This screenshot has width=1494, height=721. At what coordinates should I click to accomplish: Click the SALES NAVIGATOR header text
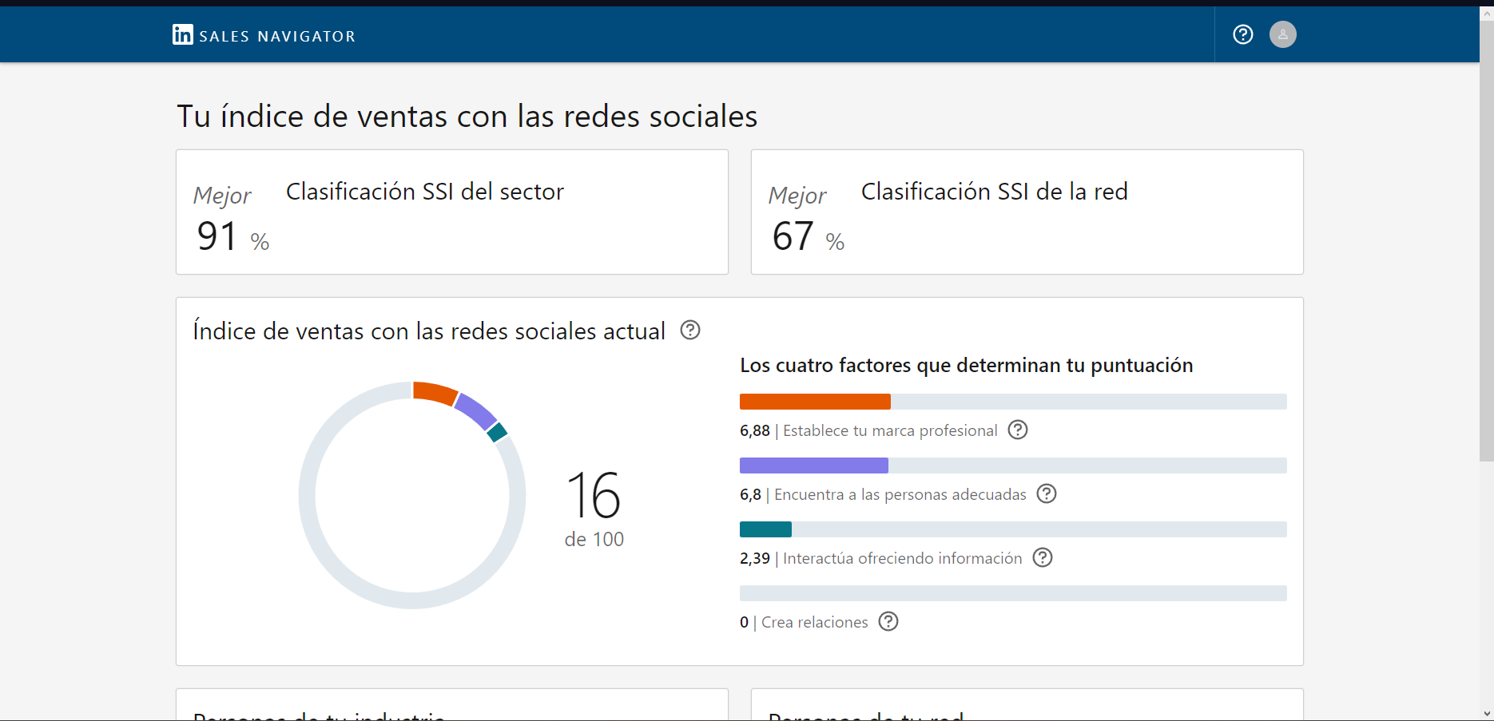tap(277, 36)
